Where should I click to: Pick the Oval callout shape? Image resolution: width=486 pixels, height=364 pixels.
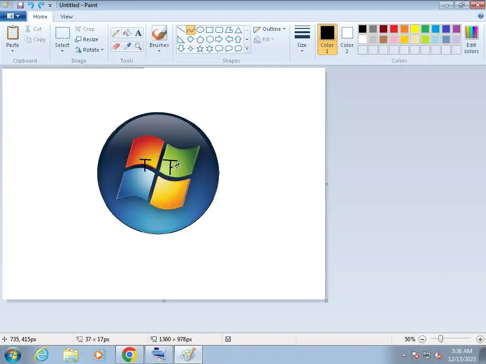point(229,49)
